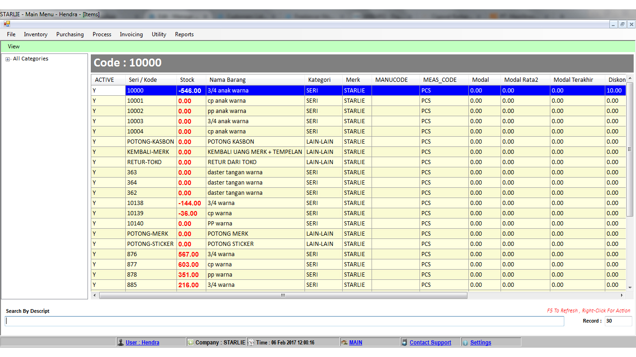636x357 pixels.
Task: Select row with code 878
Action: click(x=359, y=275)
